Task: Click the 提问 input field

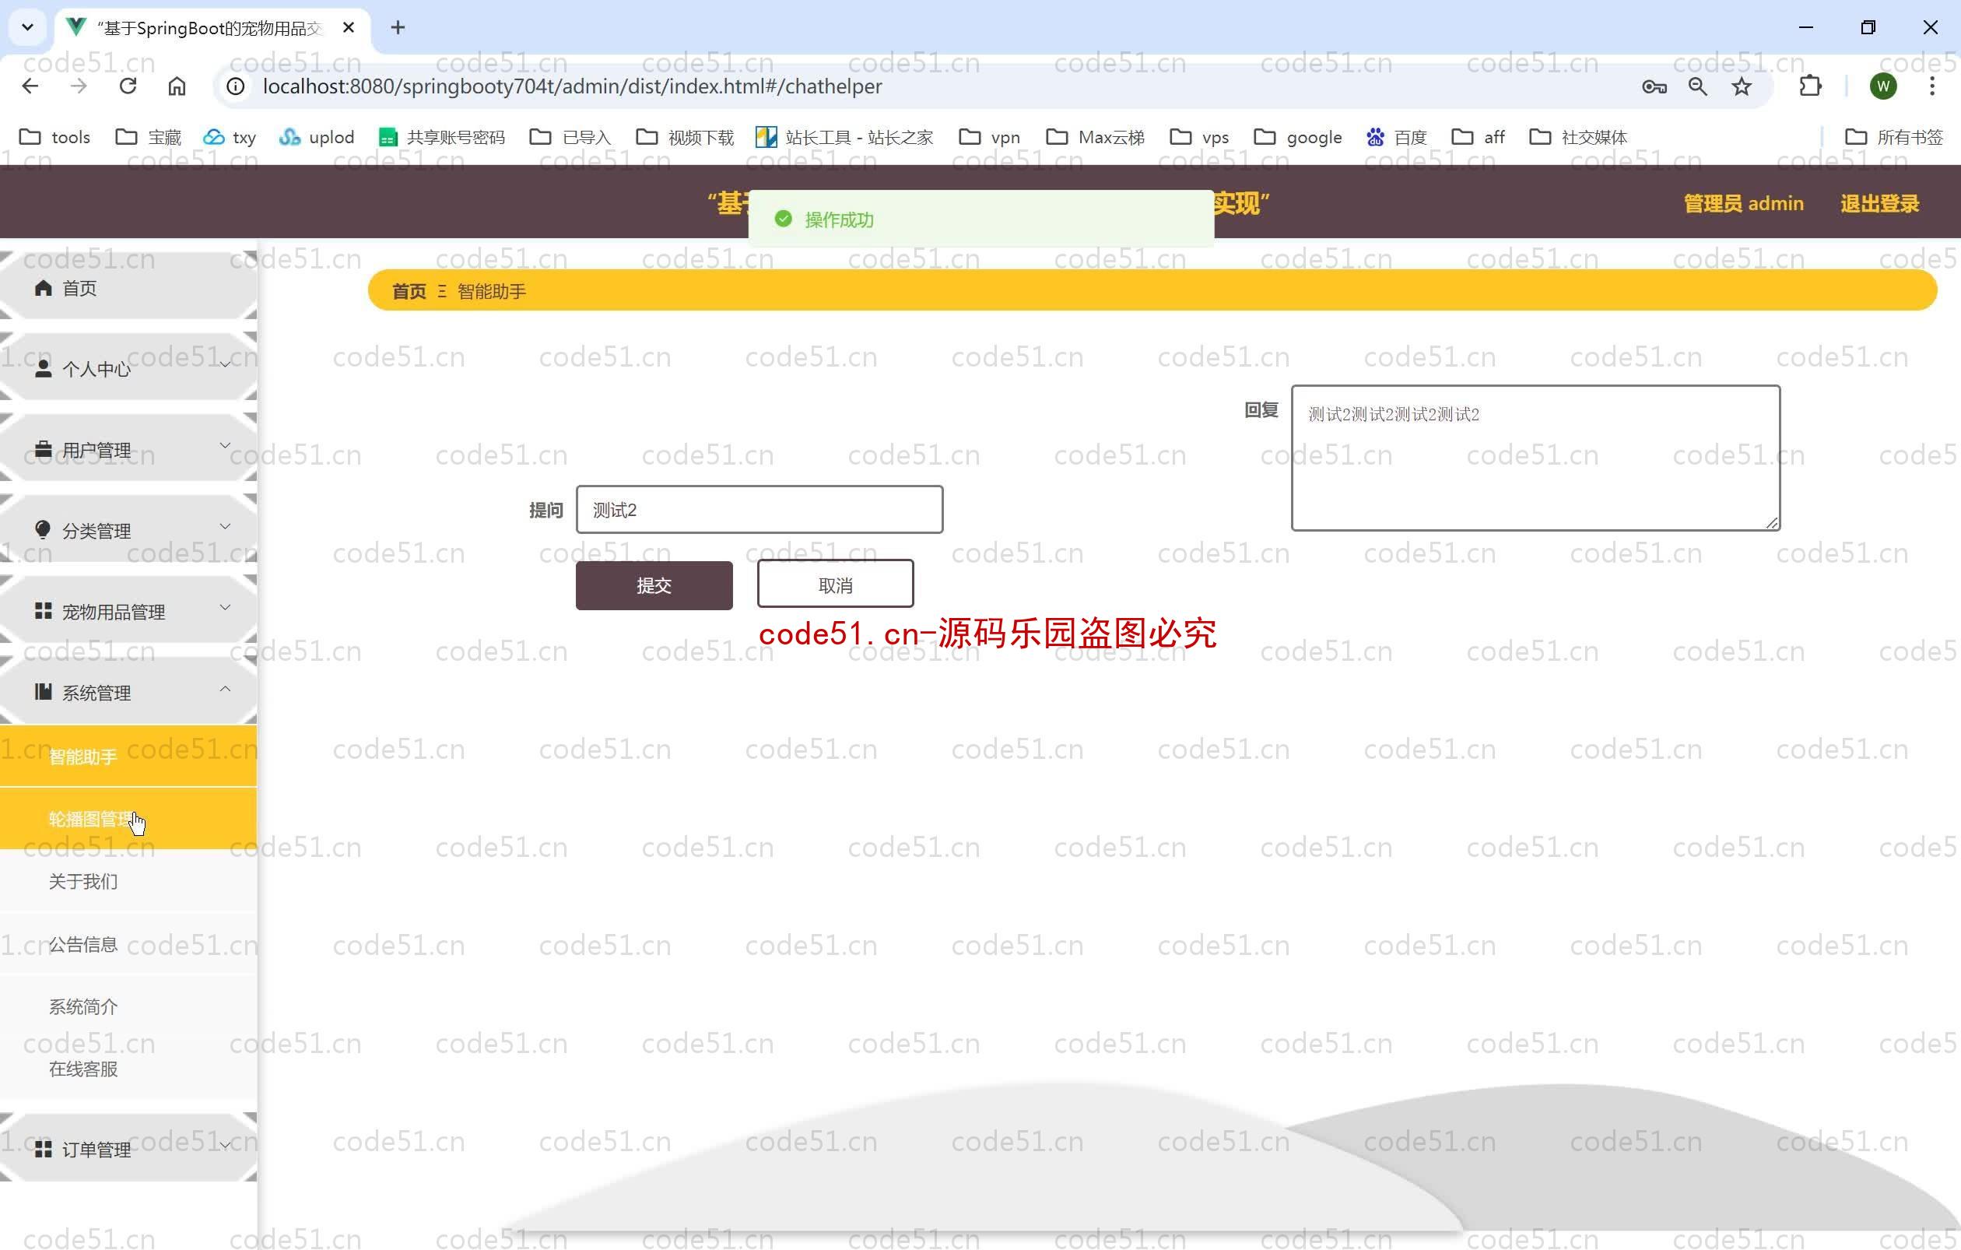Action: (759, 510)
